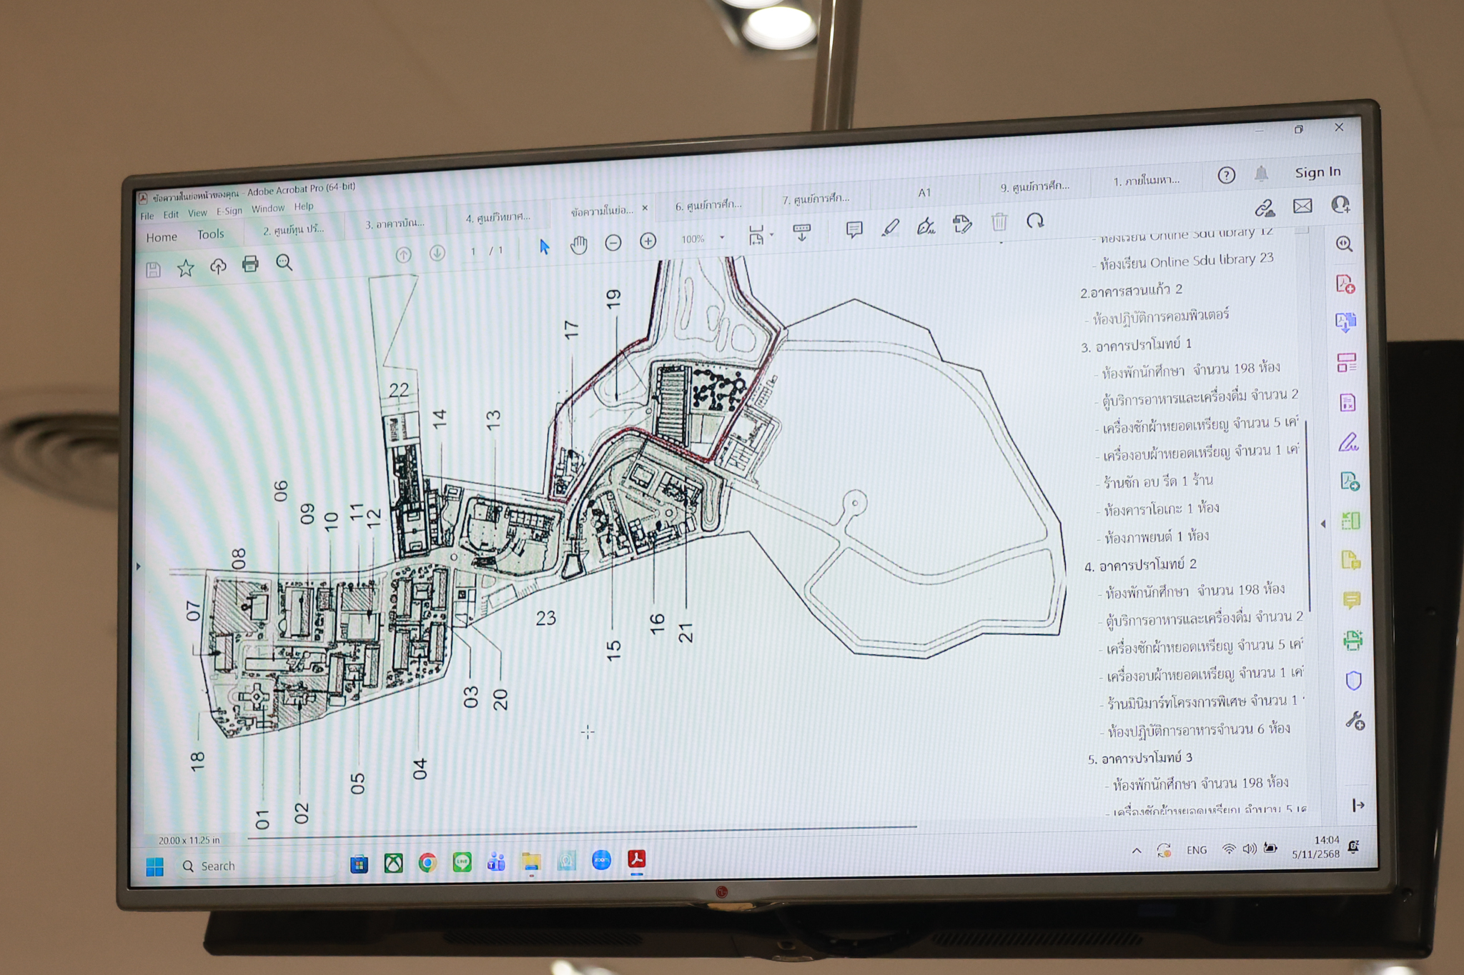Bookmark file with star icon

pyautogui.click(x=185, y=268)
